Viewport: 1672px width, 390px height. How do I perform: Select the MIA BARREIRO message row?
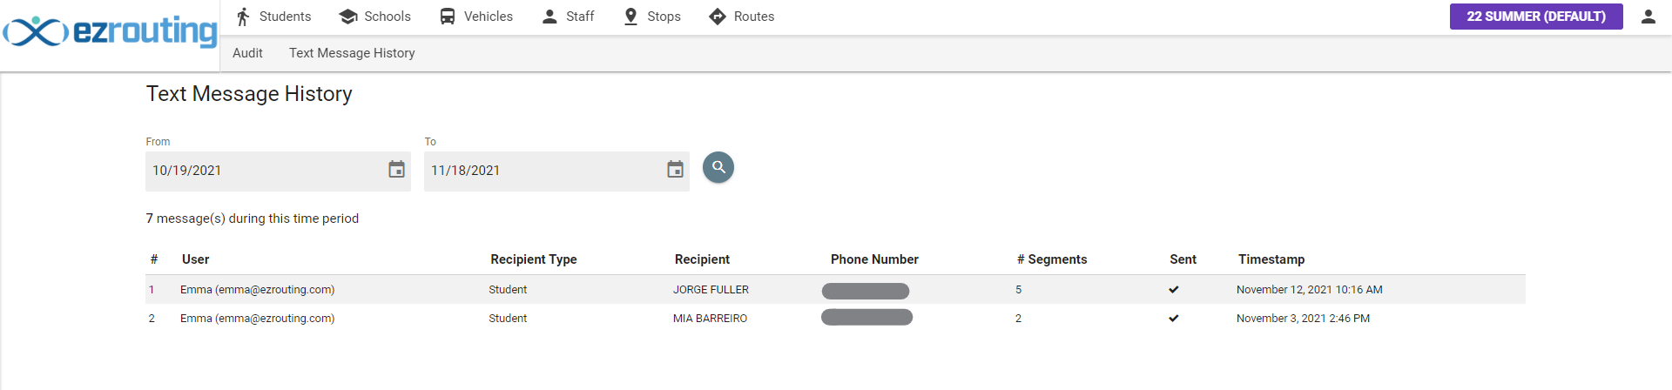point(835,319)
